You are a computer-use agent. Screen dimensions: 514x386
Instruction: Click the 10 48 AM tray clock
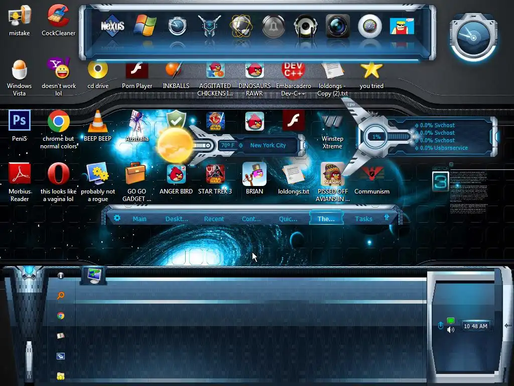coord(476,326)
